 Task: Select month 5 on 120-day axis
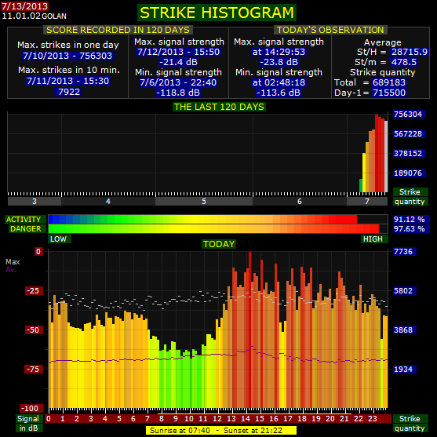[204, 201]
